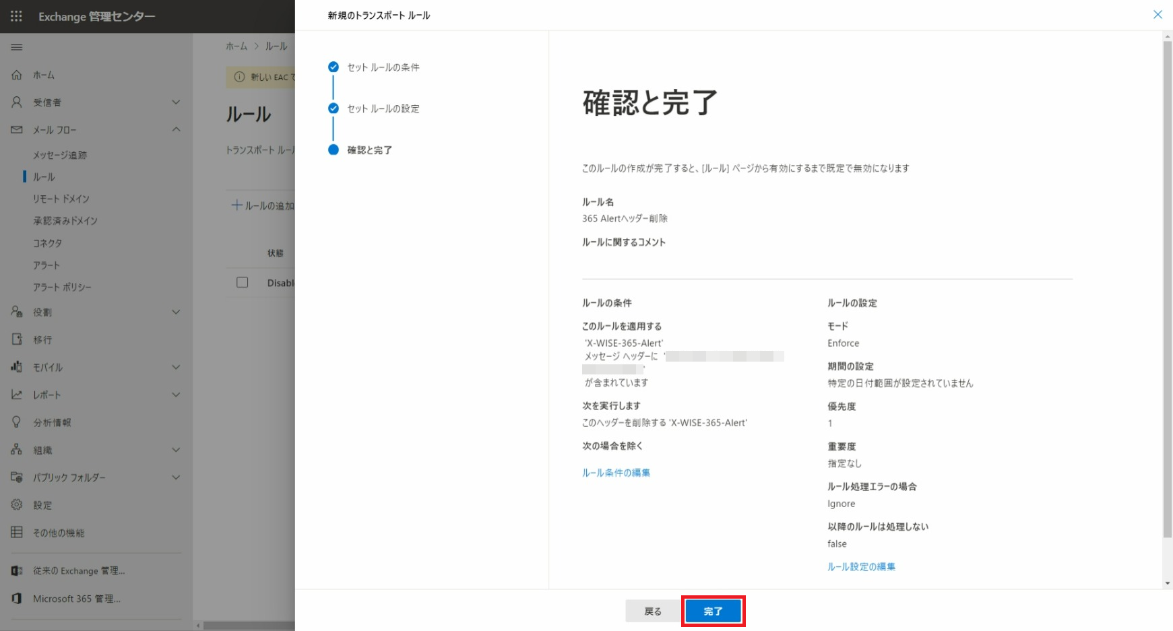Expand the 受信者 section chevron
1173x631 pixels.
pyautogui.click(x=176, y=102)
